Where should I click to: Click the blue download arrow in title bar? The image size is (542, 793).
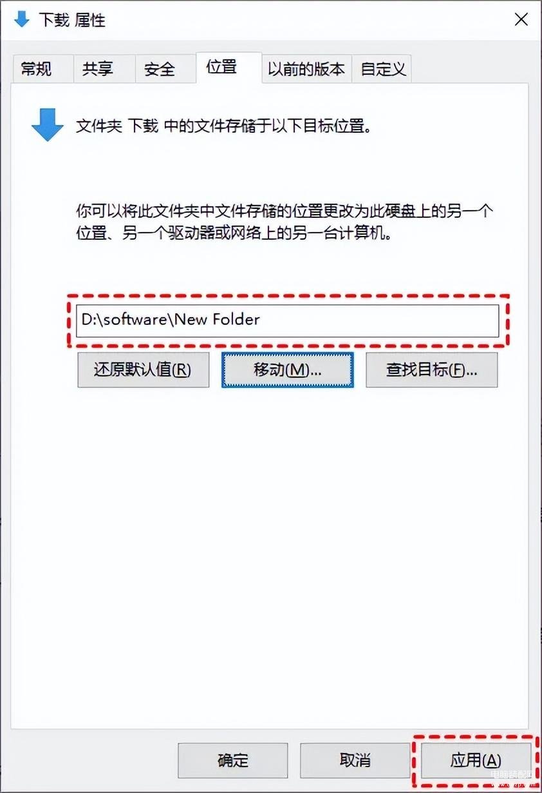22,19
